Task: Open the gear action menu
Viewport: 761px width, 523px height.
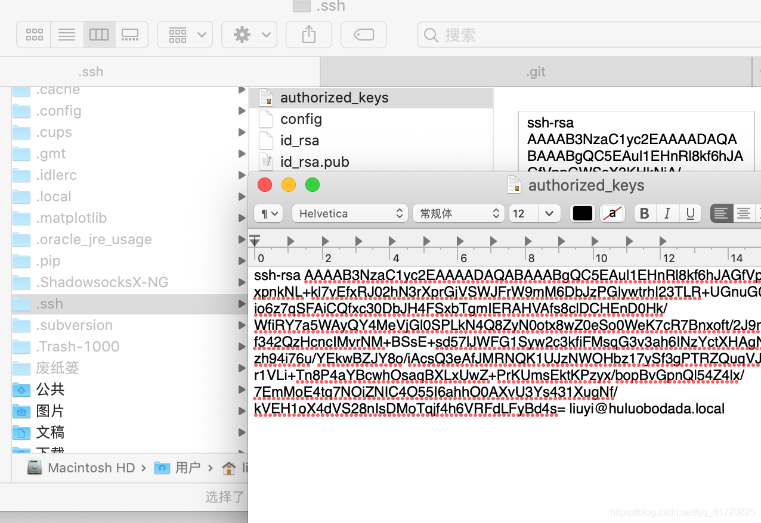Action: [x=249, y=35]
